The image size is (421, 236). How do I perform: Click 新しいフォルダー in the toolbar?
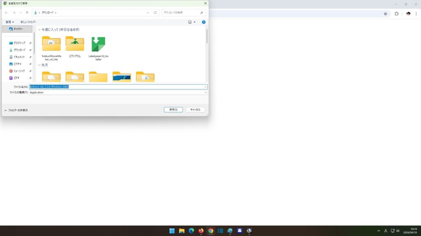click(29, 22)
